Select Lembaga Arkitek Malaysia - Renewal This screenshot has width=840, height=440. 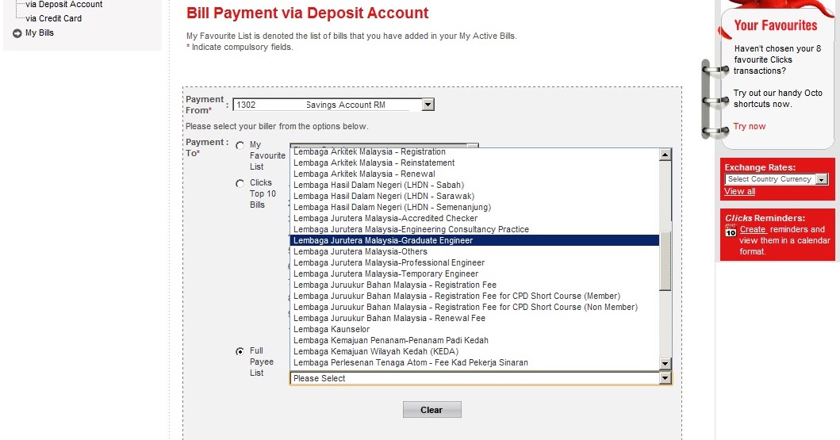[x=474, y=174]
